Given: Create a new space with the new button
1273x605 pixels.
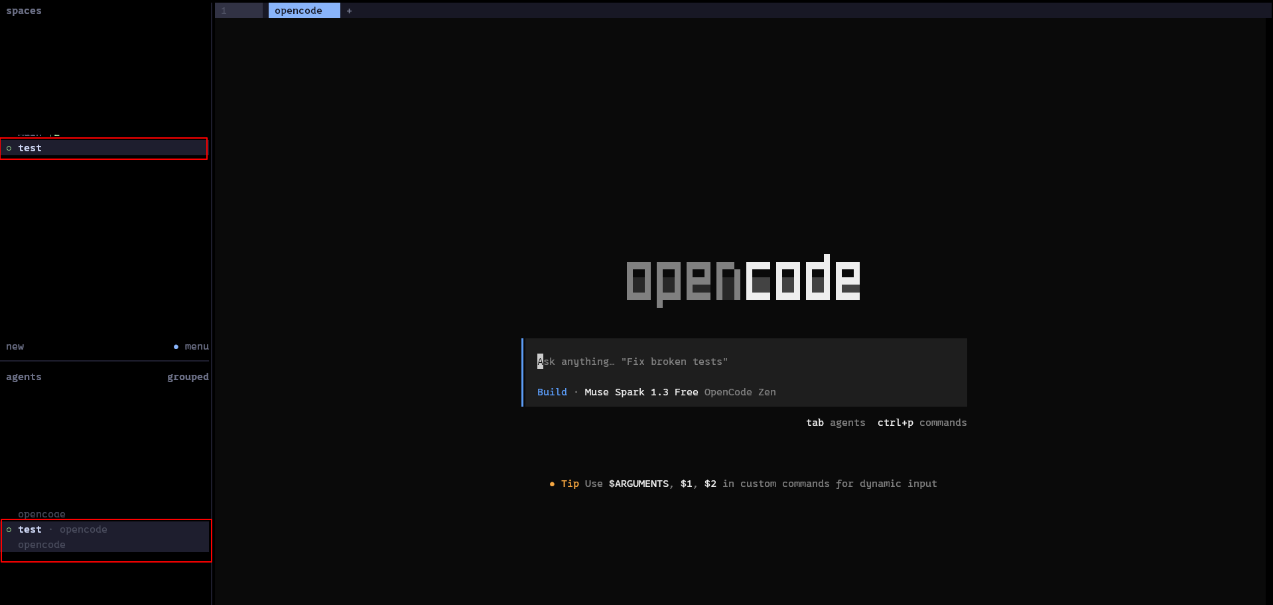Looking at the screenshot, I should 15,346.
